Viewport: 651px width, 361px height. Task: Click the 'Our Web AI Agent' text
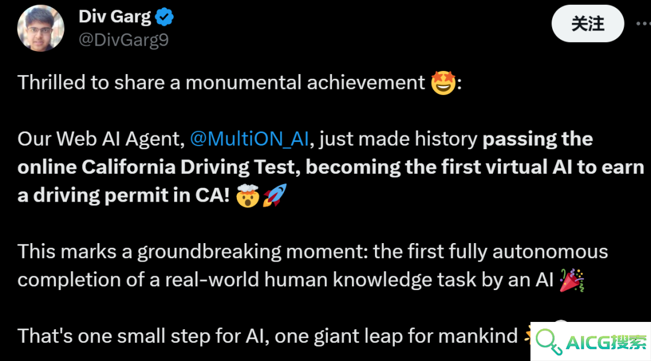(101, 139)
